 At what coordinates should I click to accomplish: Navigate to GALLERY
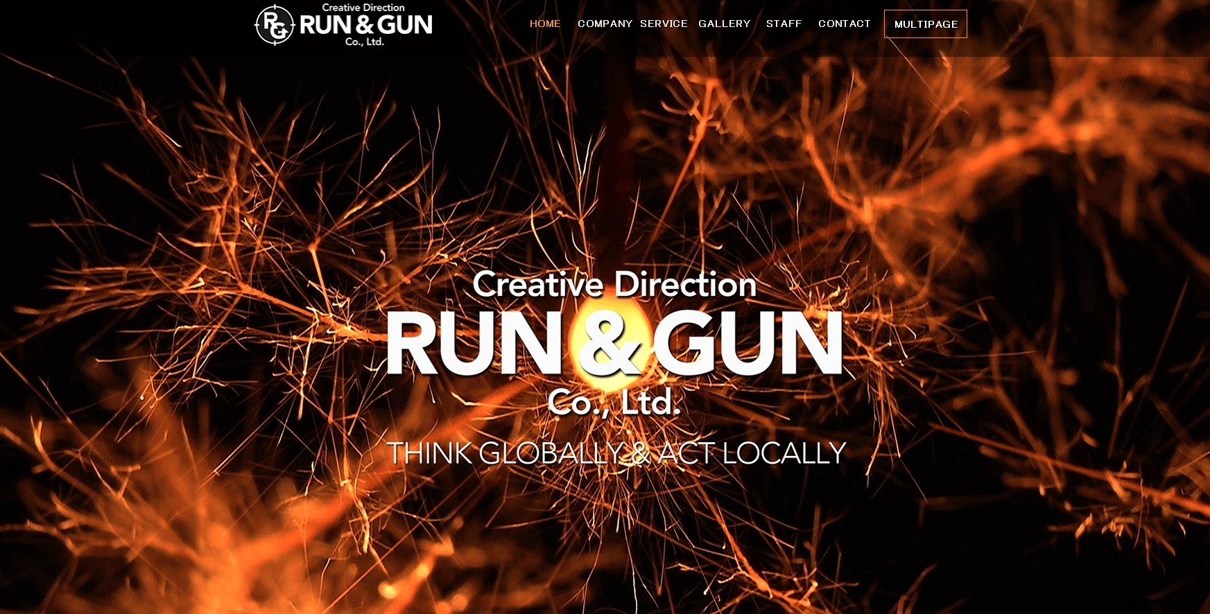tap(725, 24)
